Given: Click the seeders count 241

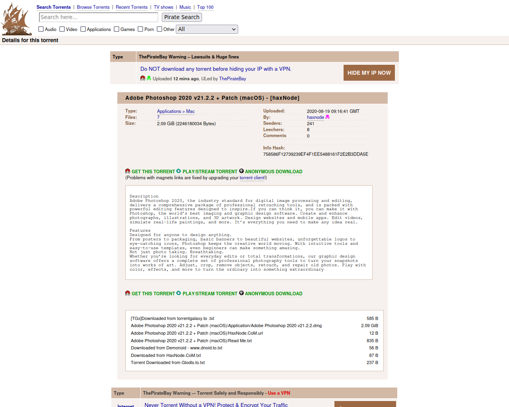Looking at the screenshot, I should pyautogui.click(x=311, y=124).
